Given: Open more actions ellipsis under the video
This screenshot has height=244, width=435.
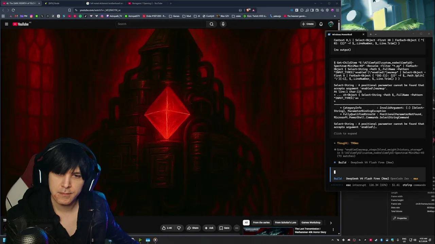Looking at the screenshot, I should tap(237, 228).
